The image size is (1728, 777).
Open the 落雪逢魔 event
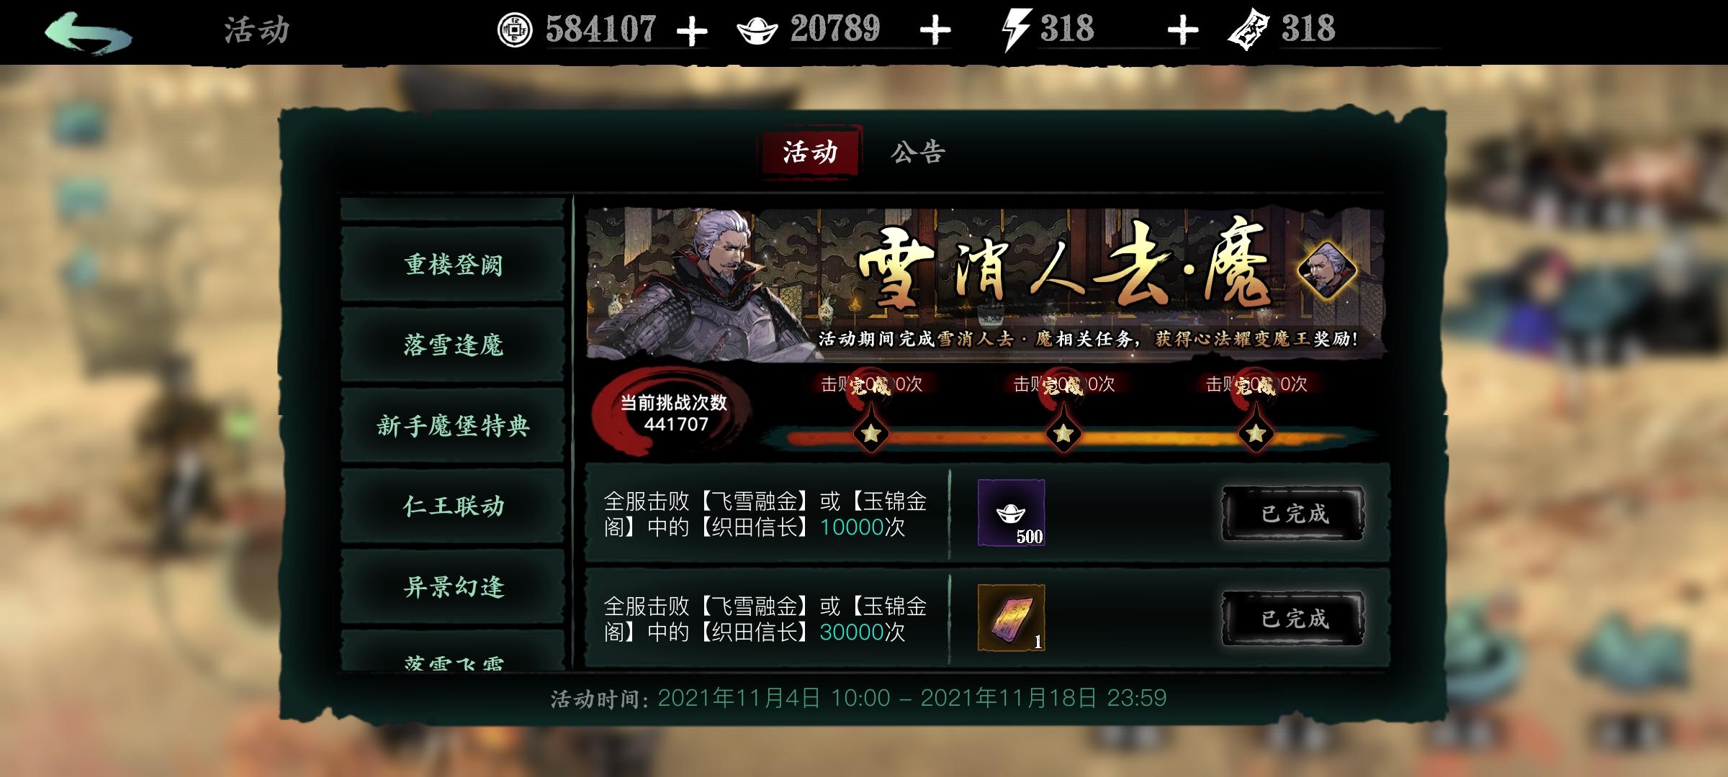(453, 345)
